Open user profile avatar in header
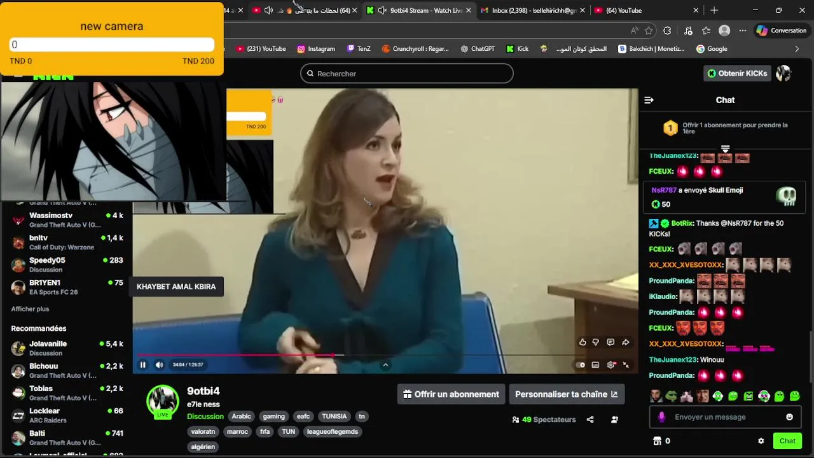Viewport: 814px width, 458px height. [783, 73]
